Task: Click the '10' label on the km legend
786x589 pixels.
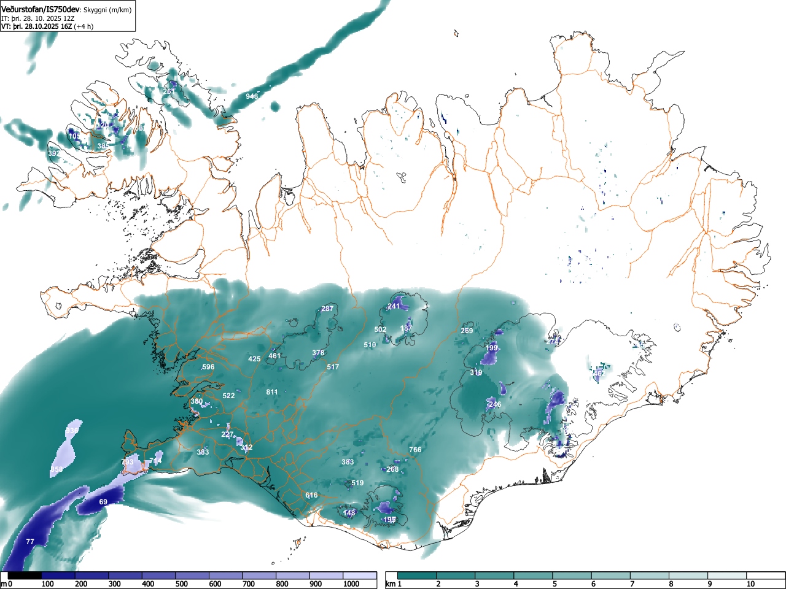Action: (750, 585)
